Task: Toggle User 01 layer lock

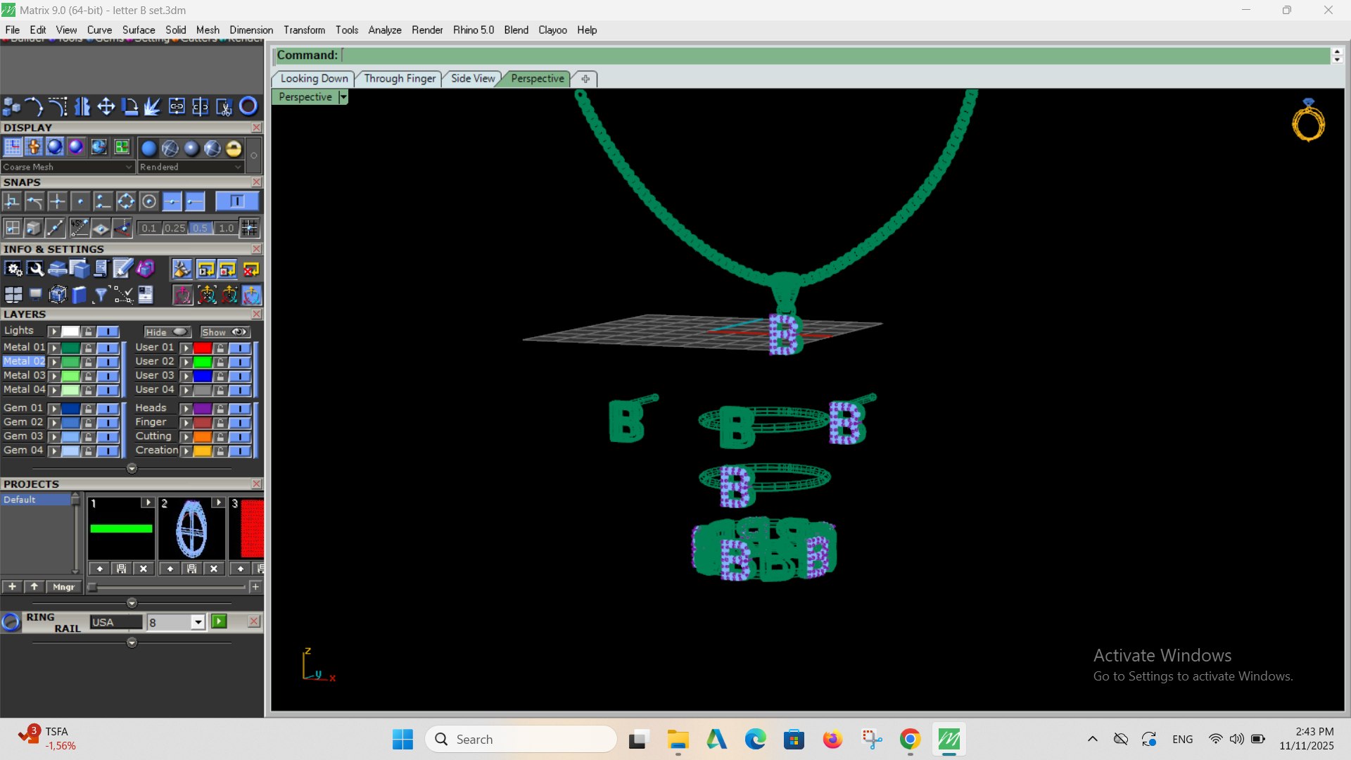Action: click(220, 348)
